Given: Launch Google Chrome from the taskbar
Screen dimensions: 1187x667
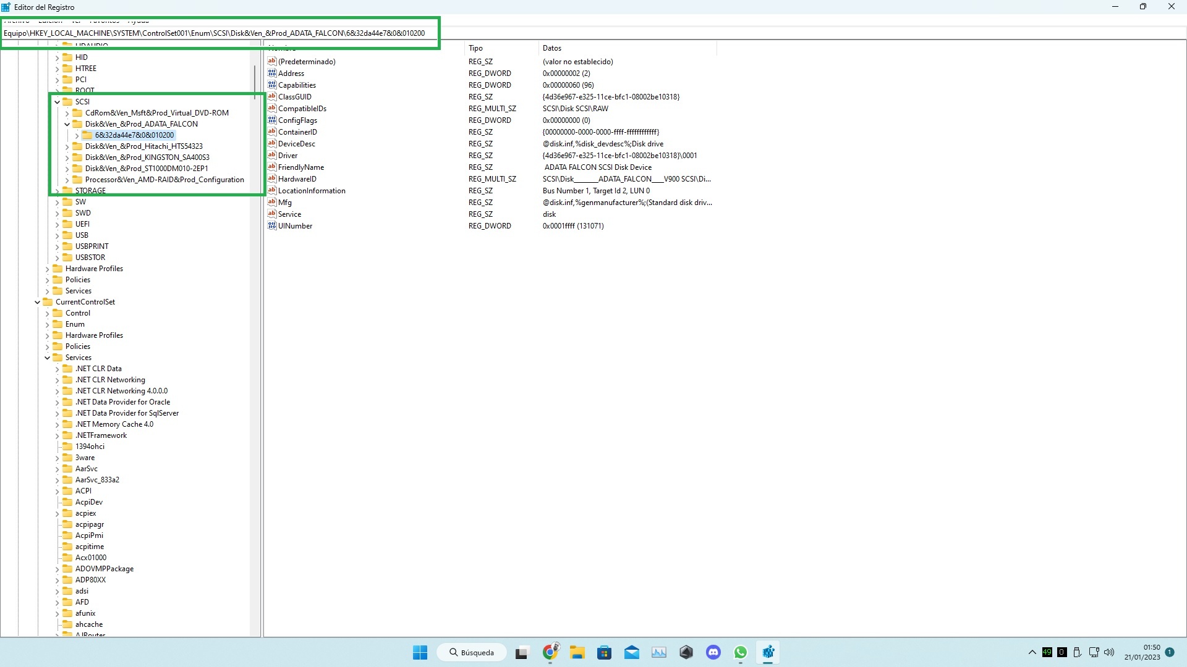Looking at the screenshot, I should (x=550, y=652).
